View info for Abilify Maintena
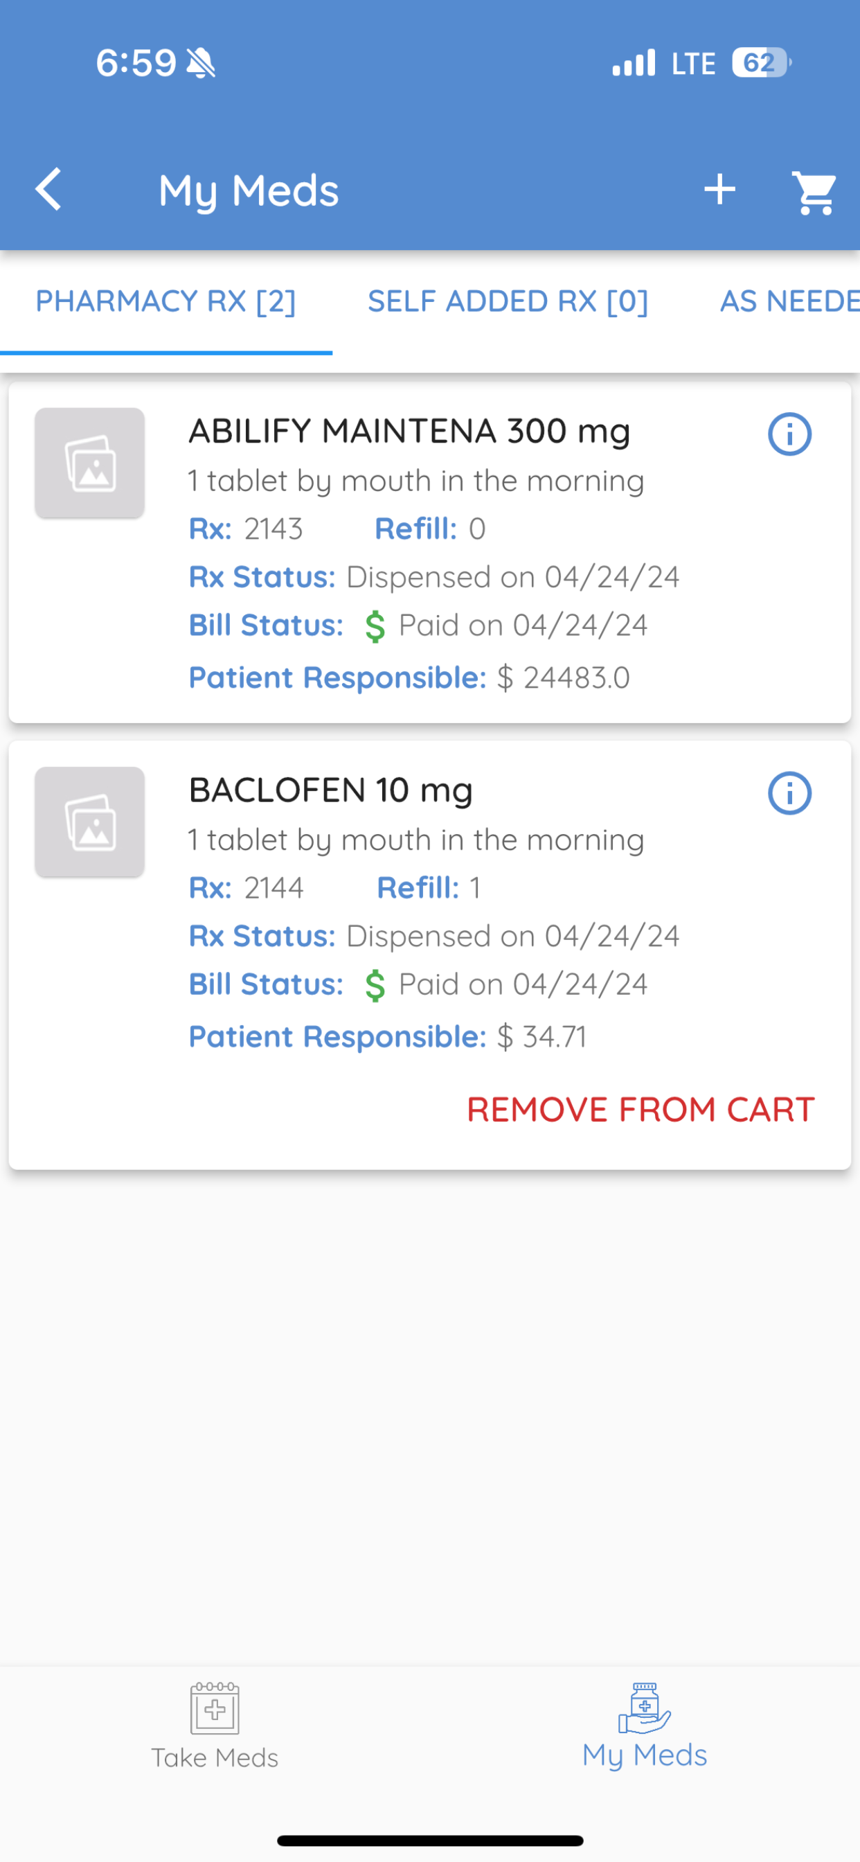Screen dimensions: 860x1862 point(789,434)
